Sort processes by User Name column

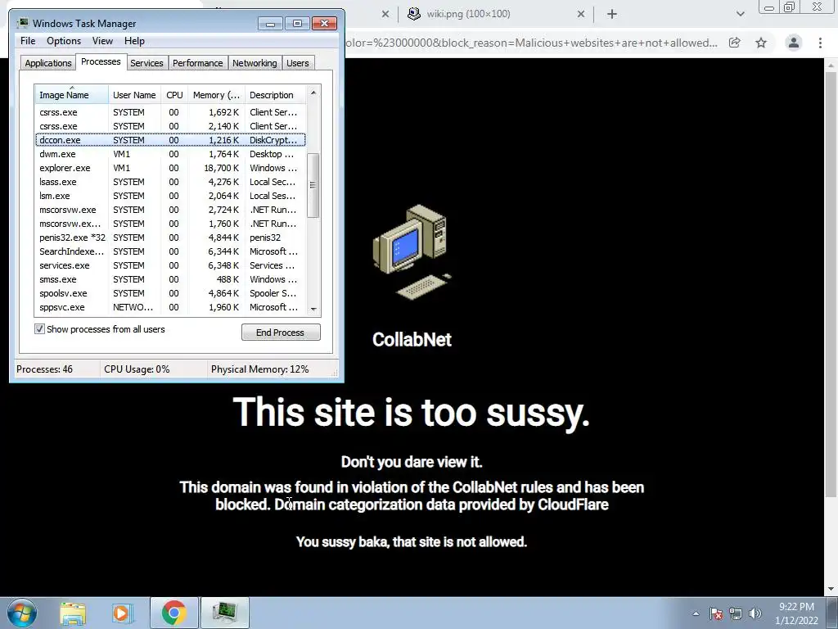click(135, 95)
